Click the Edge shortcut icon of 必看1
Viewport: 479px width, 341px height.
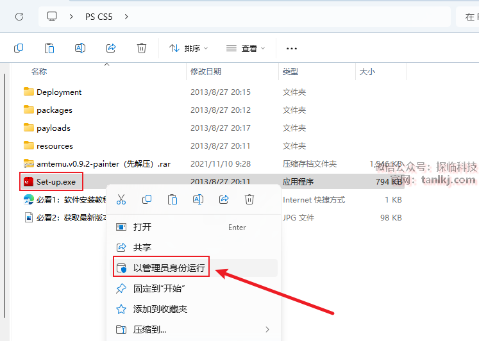(29, 199)
